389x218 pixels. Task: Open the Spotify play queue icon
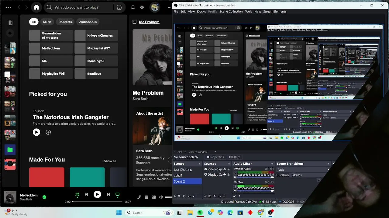(146, 197)
